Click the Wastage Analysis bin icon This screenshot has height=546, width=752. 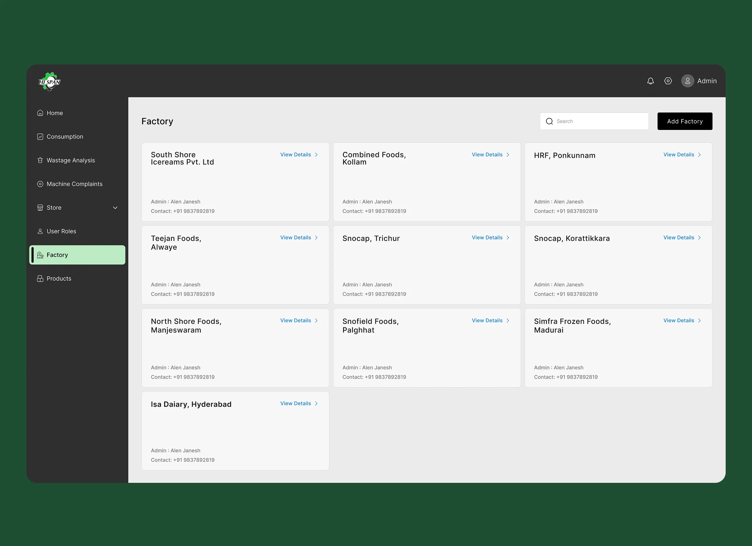[40, 161]
